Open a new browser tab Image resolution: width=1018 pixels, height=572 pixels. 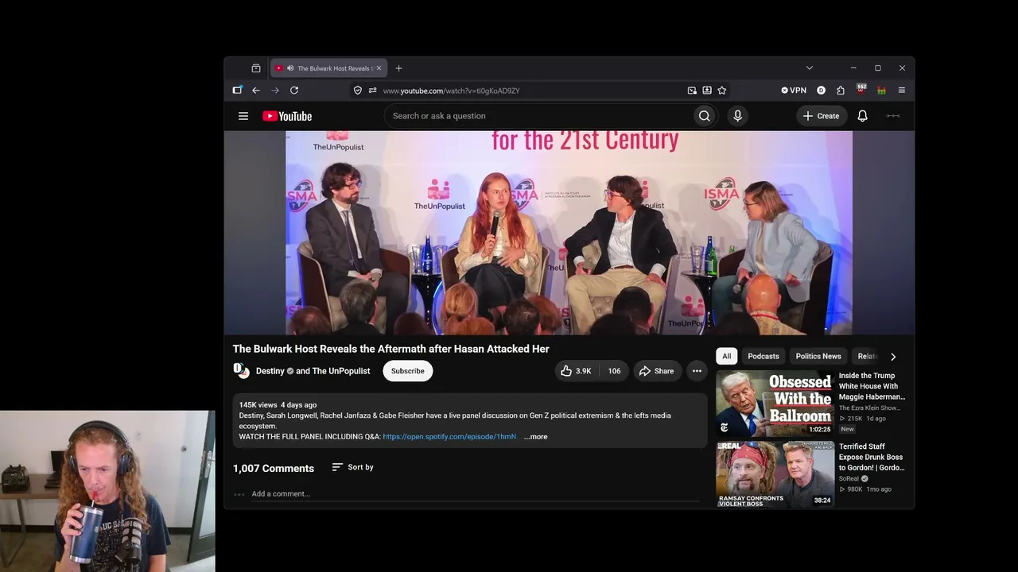399,68
